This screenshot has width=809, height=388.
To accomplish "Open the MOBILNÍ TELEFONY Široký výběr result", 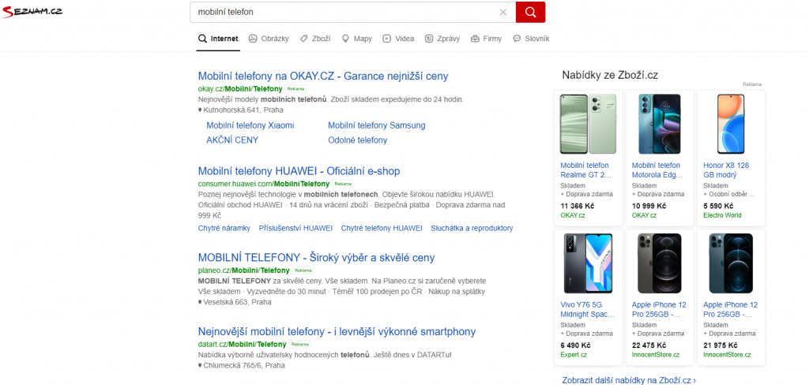I will (x=316, y=258).
